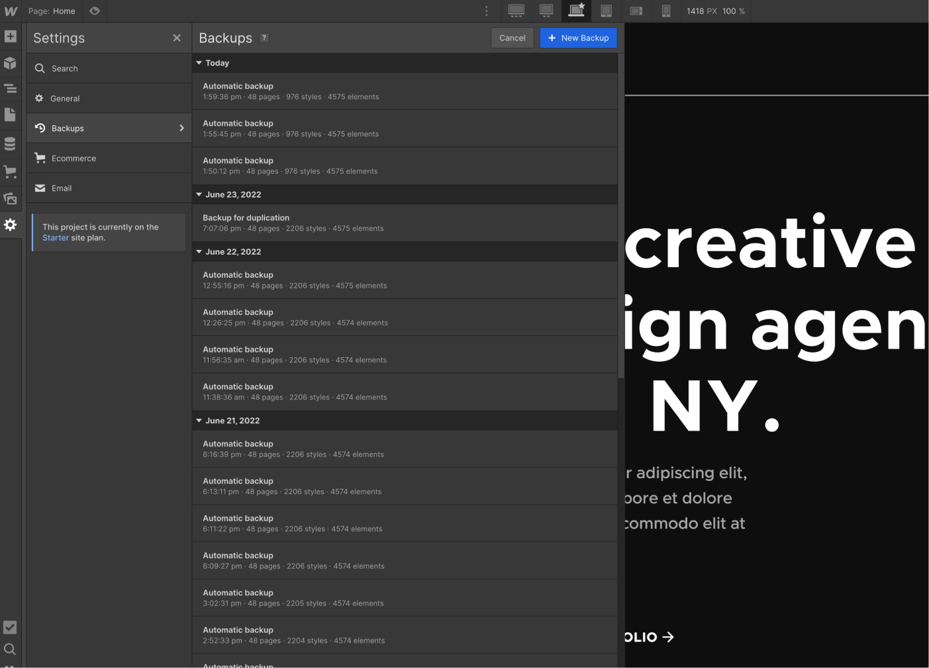Click the New Backup button

tap(579, 38)
